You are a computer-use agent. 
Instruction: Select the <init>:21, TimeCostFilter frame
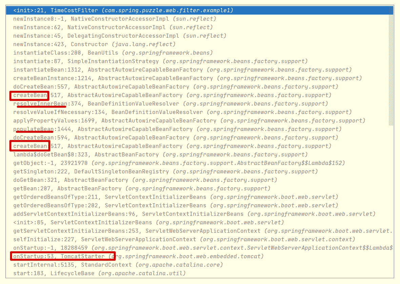coord(200,11)
